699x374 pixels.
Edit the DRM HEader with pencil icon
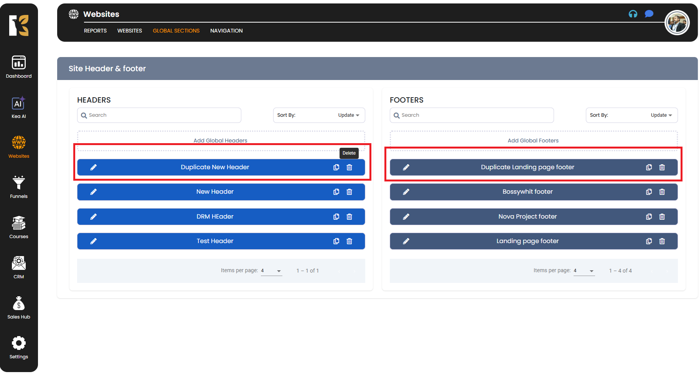[x=93, y=217]
